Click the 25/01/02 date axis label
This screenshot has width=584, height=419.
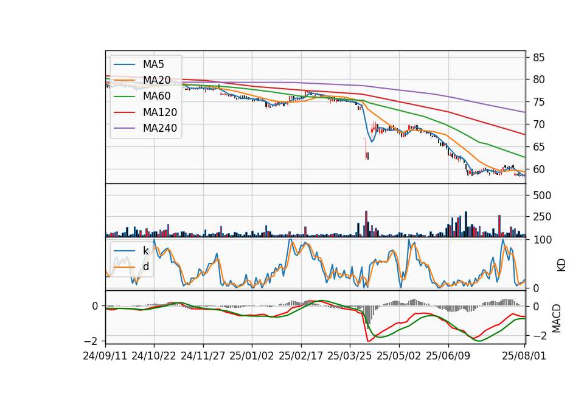[x=252, y=356]
